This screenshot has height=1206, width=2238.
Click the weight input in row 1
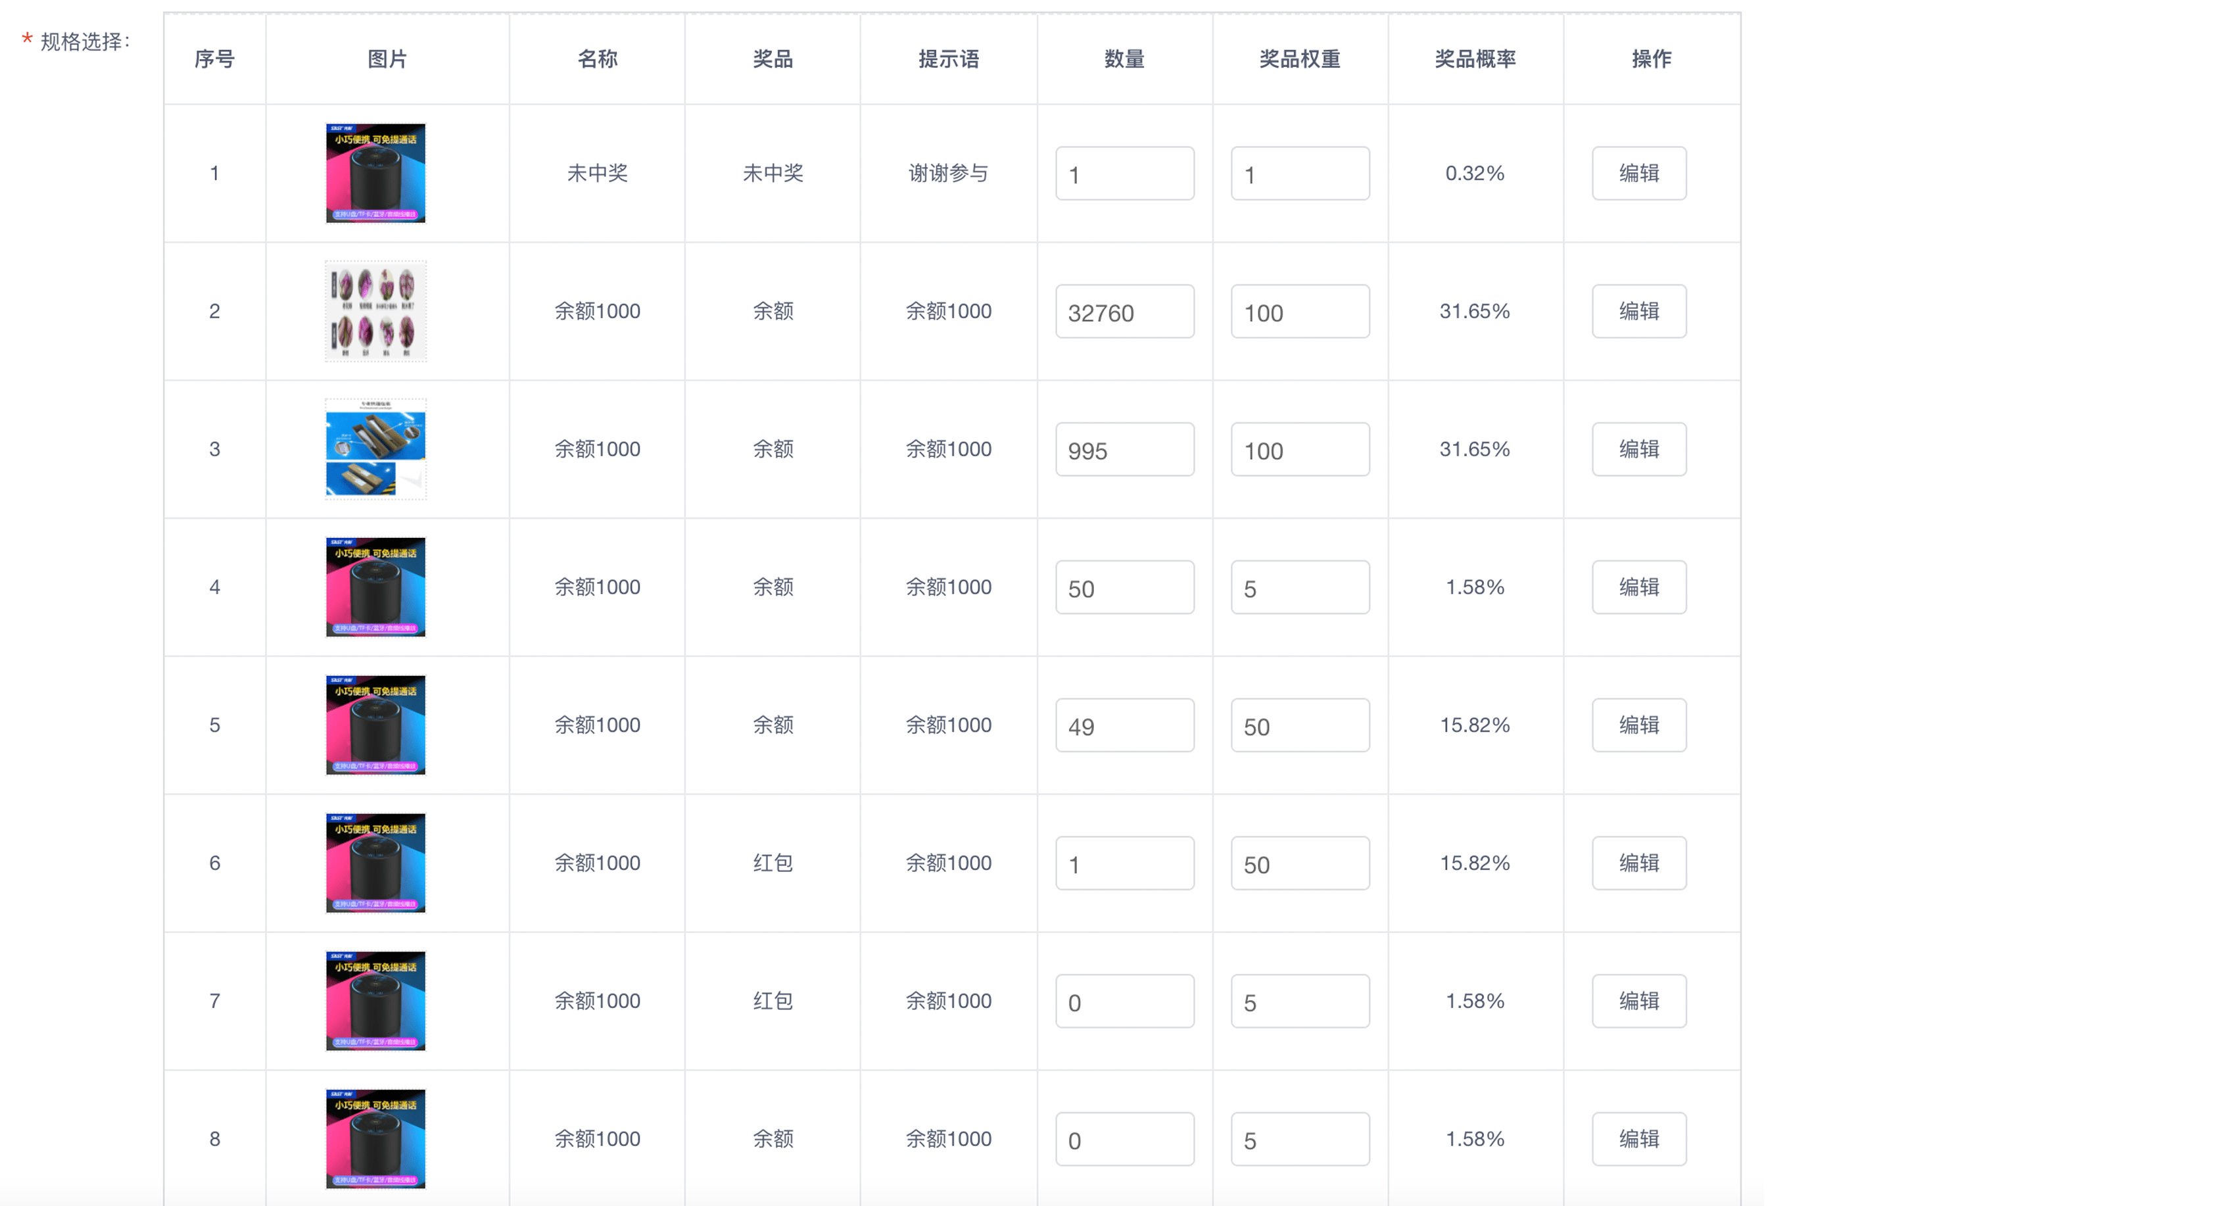pyautogui.click(x=1300, y=174)
